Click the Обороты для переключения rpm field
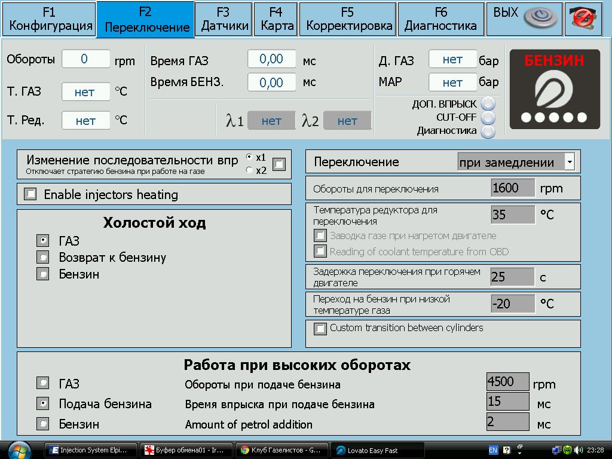Viewport: 612px width, 459px height. point(512,188)
